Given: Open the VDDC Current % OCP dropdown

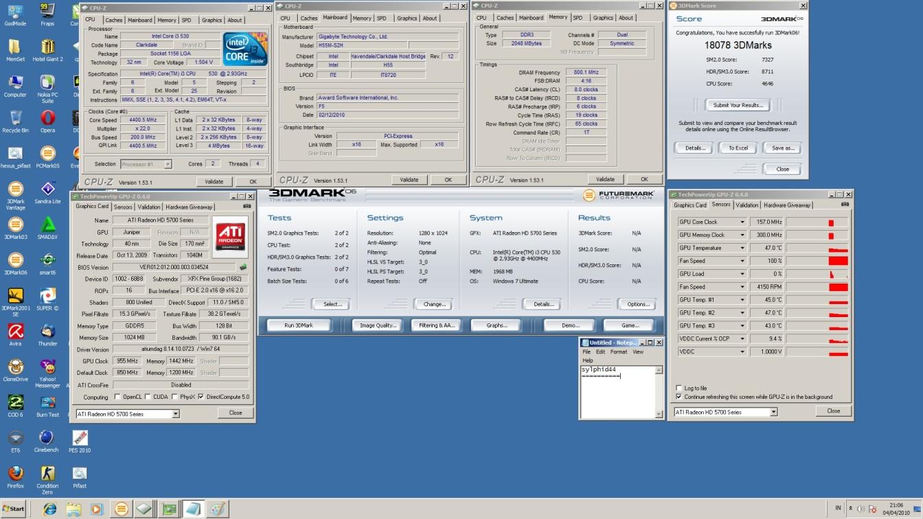Looking at the screenshot, I should click(x=742, y=338).
